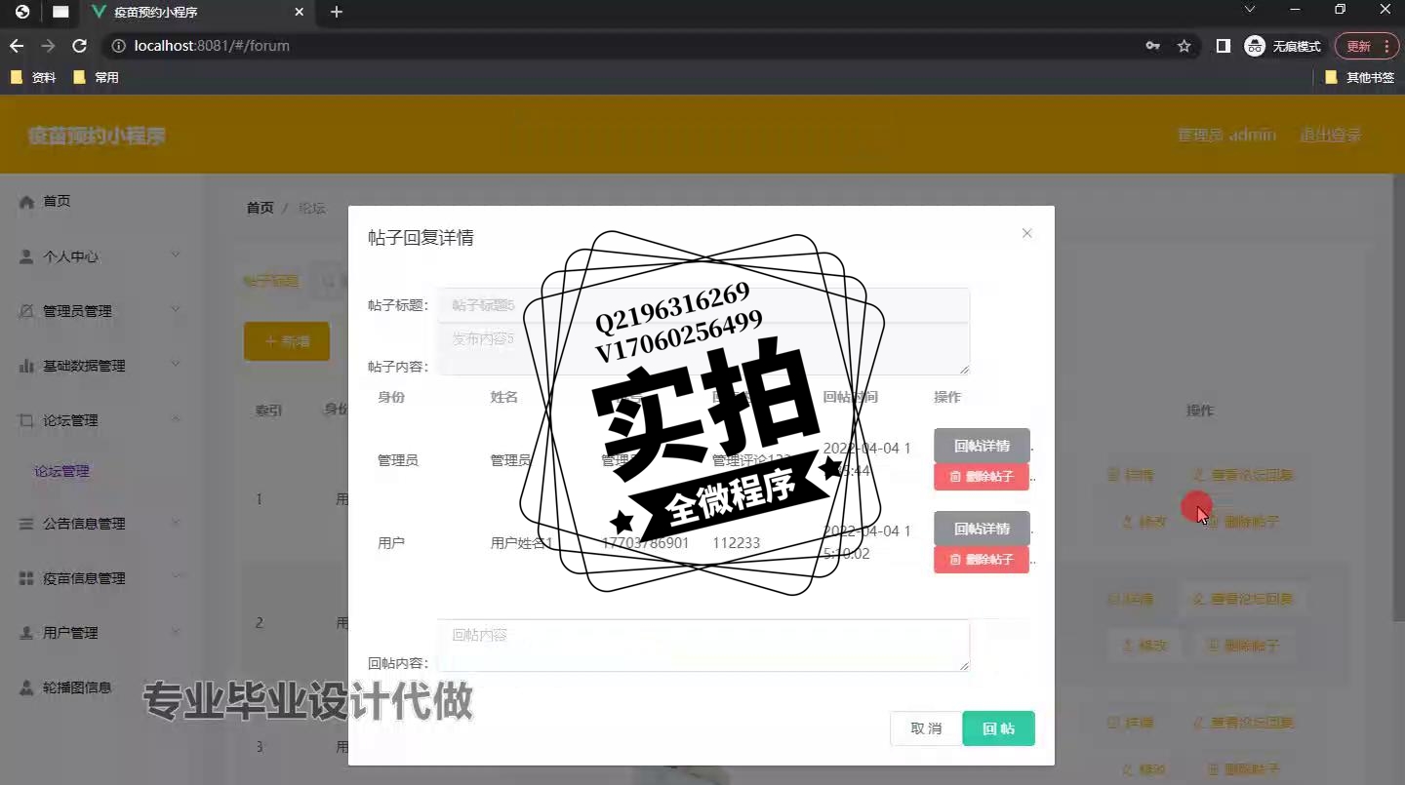Select the highlighted 论坛管理 submenu item
Image resolution: width=1405 pixels, height=785 pixels.
[62, 471]
